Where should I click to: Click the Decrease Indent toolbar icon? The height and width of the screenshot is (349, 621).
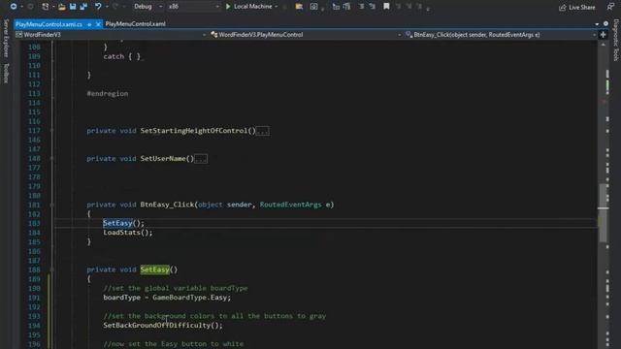click(x=336, y=7)
